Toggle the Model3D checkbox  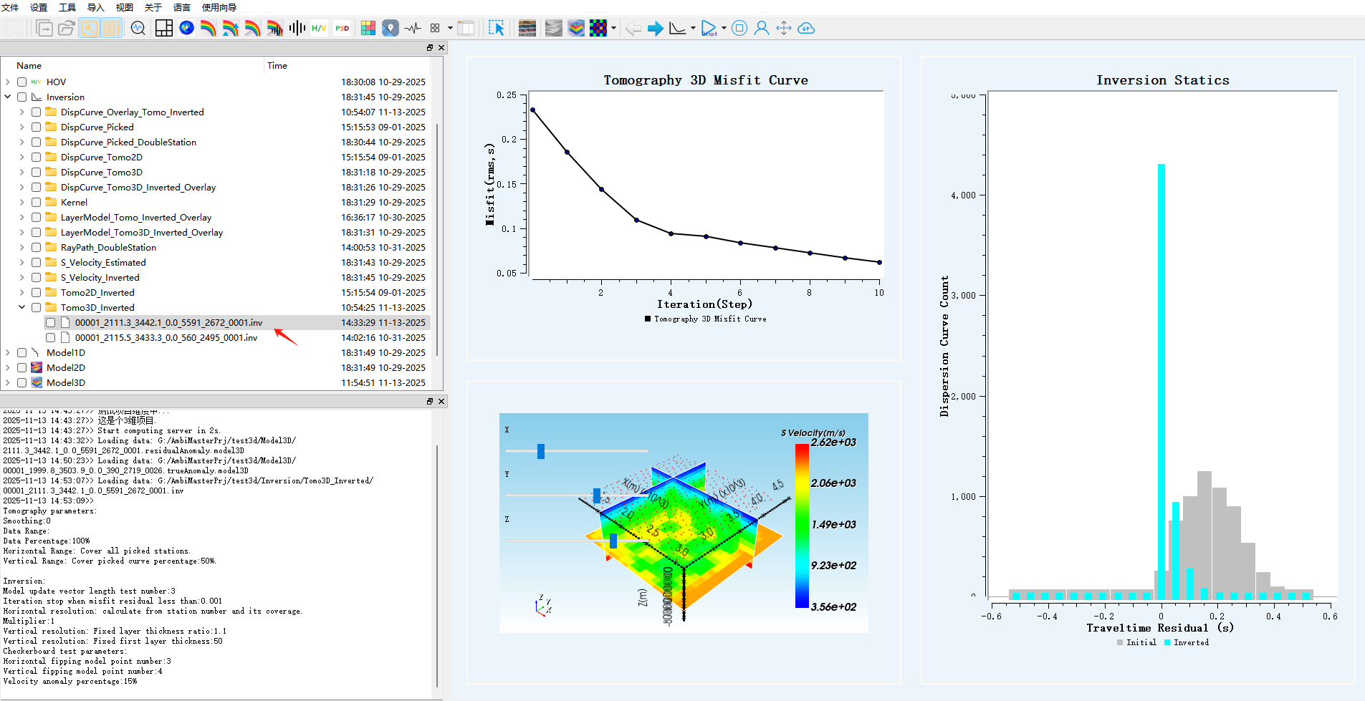tap(22, 383)
